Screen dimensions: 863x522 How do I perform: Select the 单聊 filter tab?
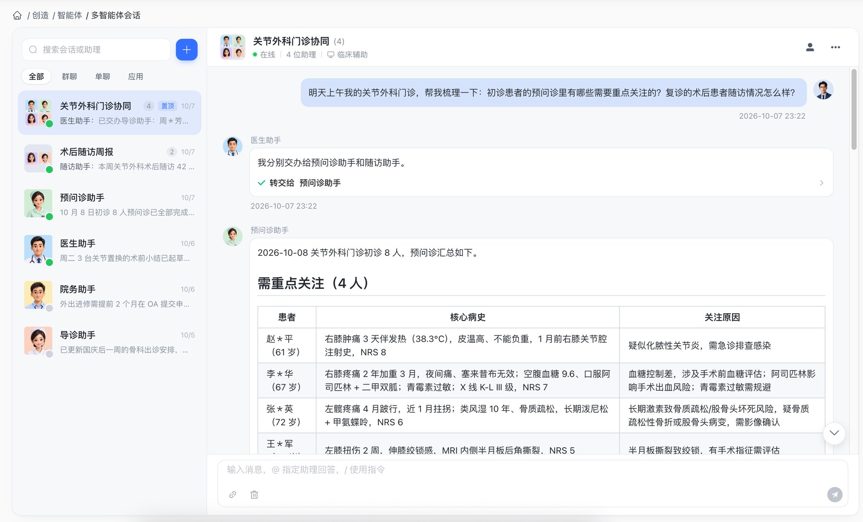click(103, 77)
